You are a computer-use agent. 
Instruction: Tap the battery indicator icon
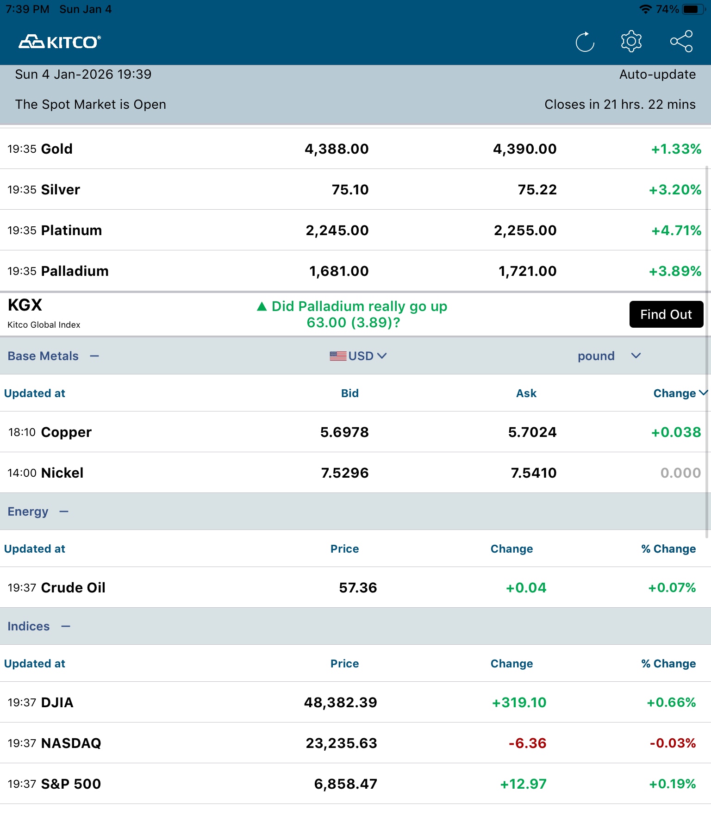pyautogui.click(x=693, y=9)
